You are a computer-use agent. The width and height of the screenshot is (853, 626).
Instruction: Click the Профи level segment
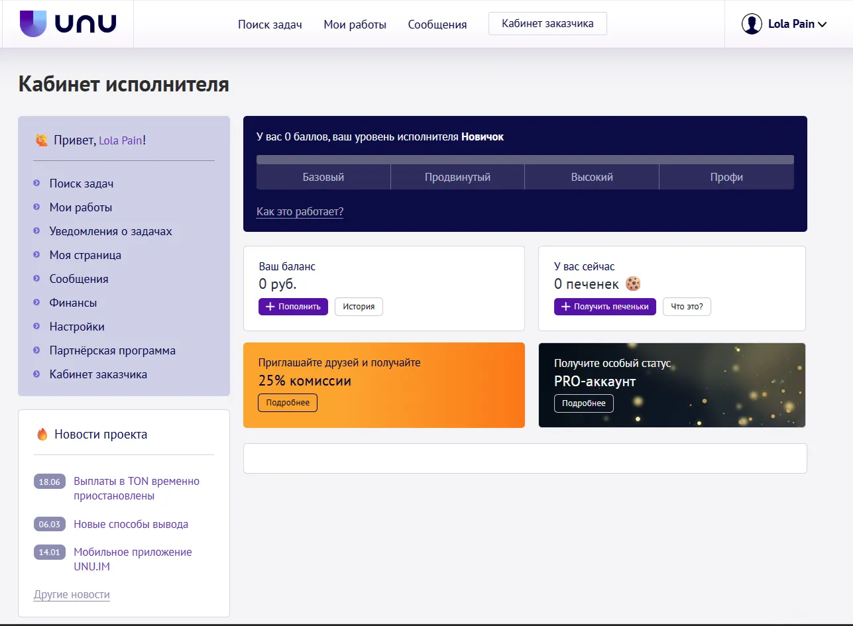(x=726, y=177)
